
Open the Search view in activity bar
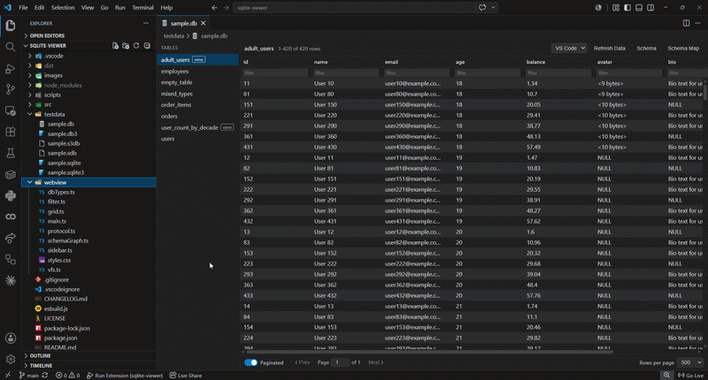(x=11, y=47)
